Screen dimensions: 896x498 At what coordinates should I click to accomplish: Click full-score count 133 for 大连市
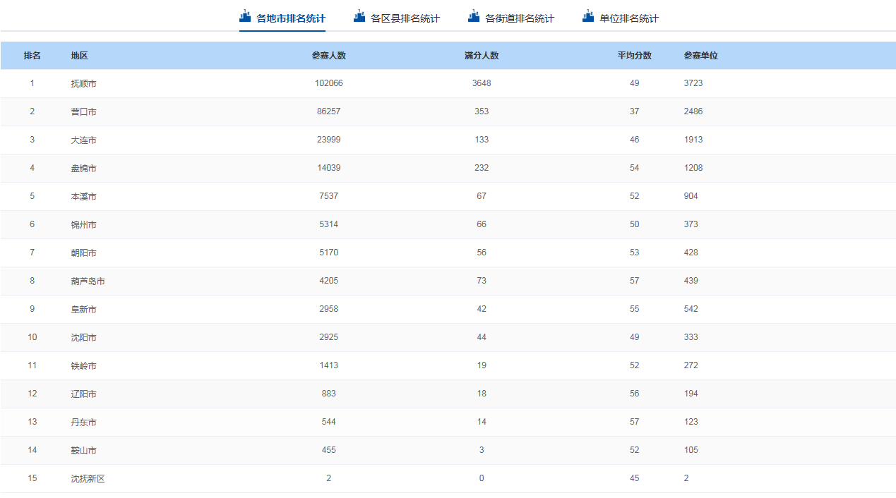tap(482, 140)
